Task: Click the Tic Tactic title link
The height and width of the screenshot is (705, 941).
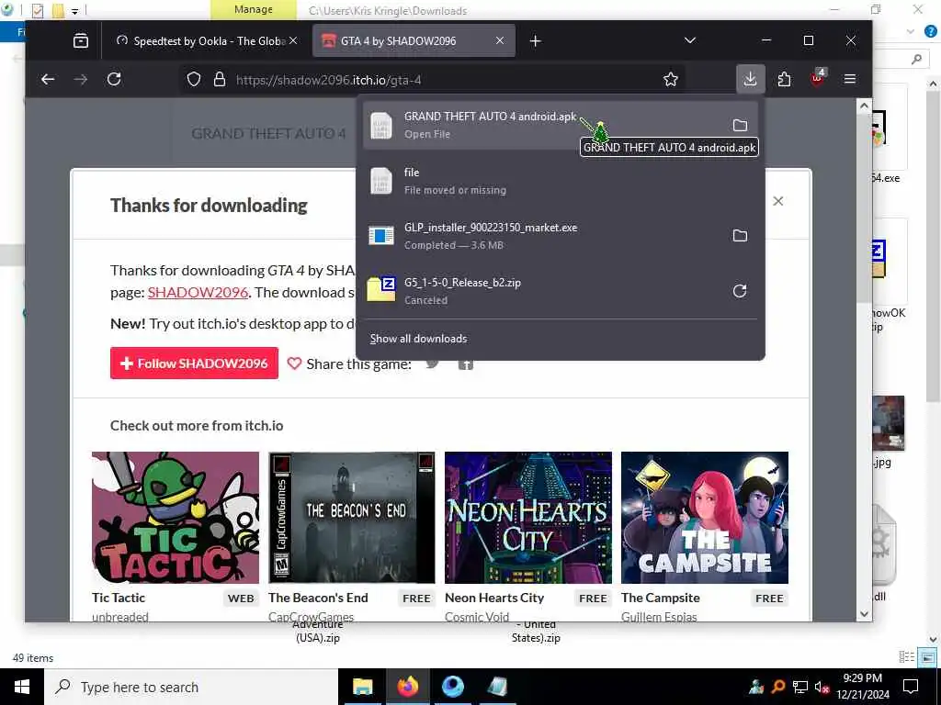Action: (119, 598)
